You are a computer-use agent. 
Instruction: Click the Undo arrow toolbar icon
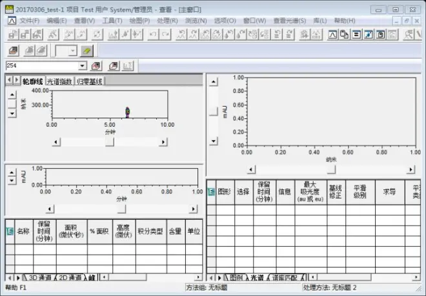pyautogui.click(x=153, y=34)
